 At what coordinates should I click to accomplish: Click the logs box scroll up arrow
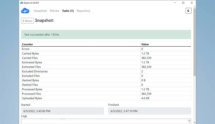pyautogui.click(x=189, y=120)
